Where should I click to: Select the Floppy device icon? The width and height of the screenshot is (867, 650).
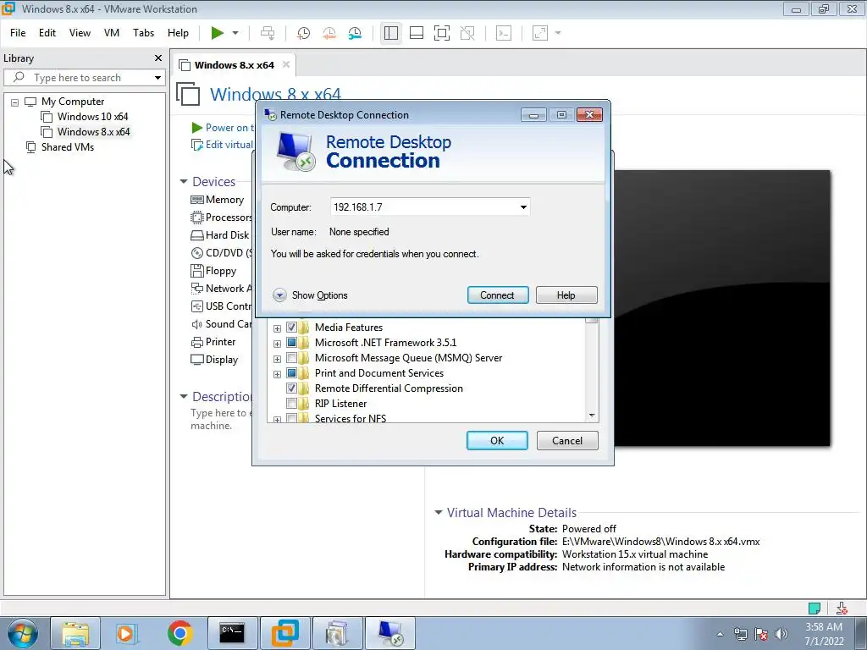(196, 271)
